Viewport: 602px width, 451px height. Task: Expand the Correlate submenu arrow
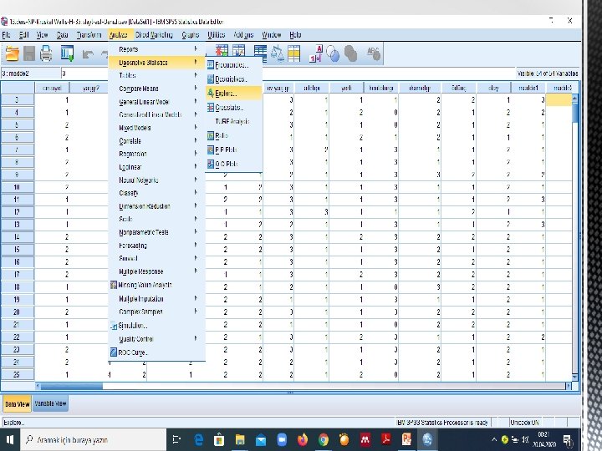pos(196,140)
